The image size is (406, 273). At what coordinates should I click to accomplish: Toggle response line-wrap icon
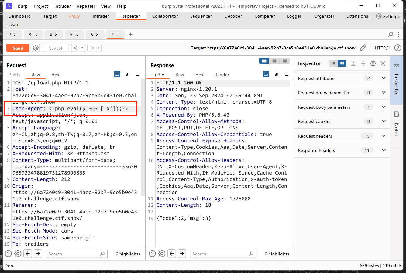pyautogui.click(x=266, y=74)
